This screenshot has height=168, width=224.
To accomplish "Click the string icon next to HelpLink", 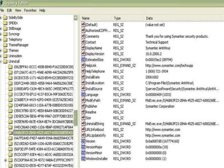I will (x=83, y=65).
